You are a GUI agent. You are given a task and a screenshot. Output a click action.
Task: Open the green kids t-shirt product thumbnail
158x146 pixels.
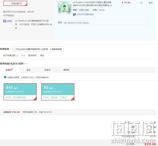[x=65, y=8]
